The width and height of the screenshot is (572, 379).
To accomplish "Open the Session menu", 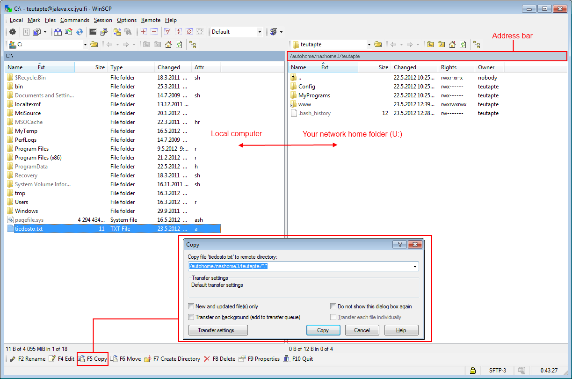I will (103, 20).
